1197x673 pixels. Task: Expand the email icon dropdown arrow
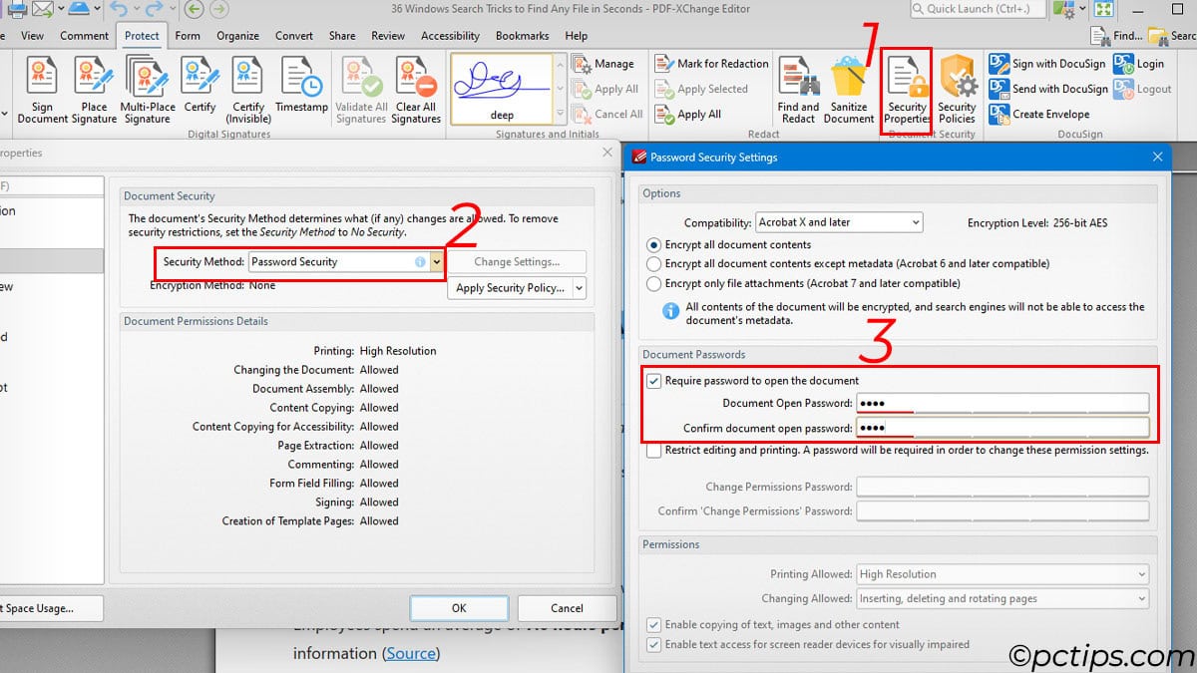[60, 10]
